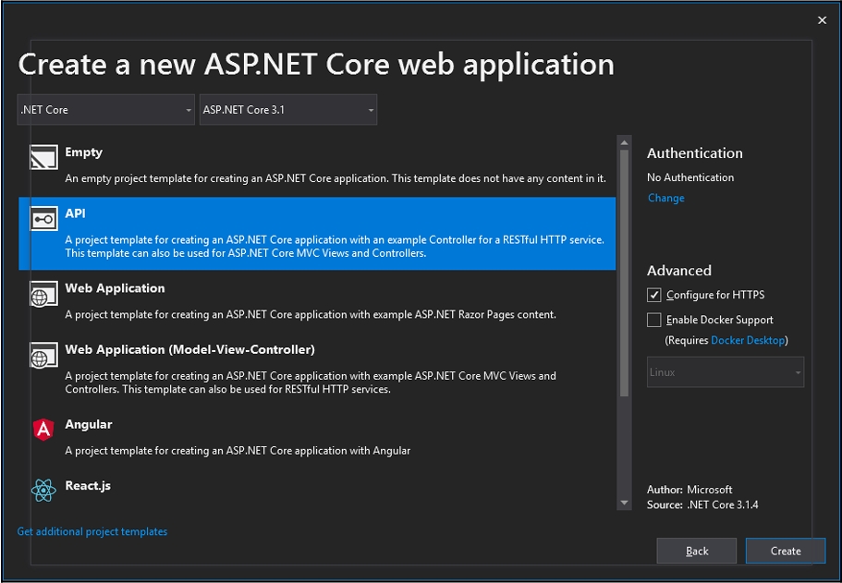
Task: Uncheck Configure for HTTPS
Action: tap(654, 295)
